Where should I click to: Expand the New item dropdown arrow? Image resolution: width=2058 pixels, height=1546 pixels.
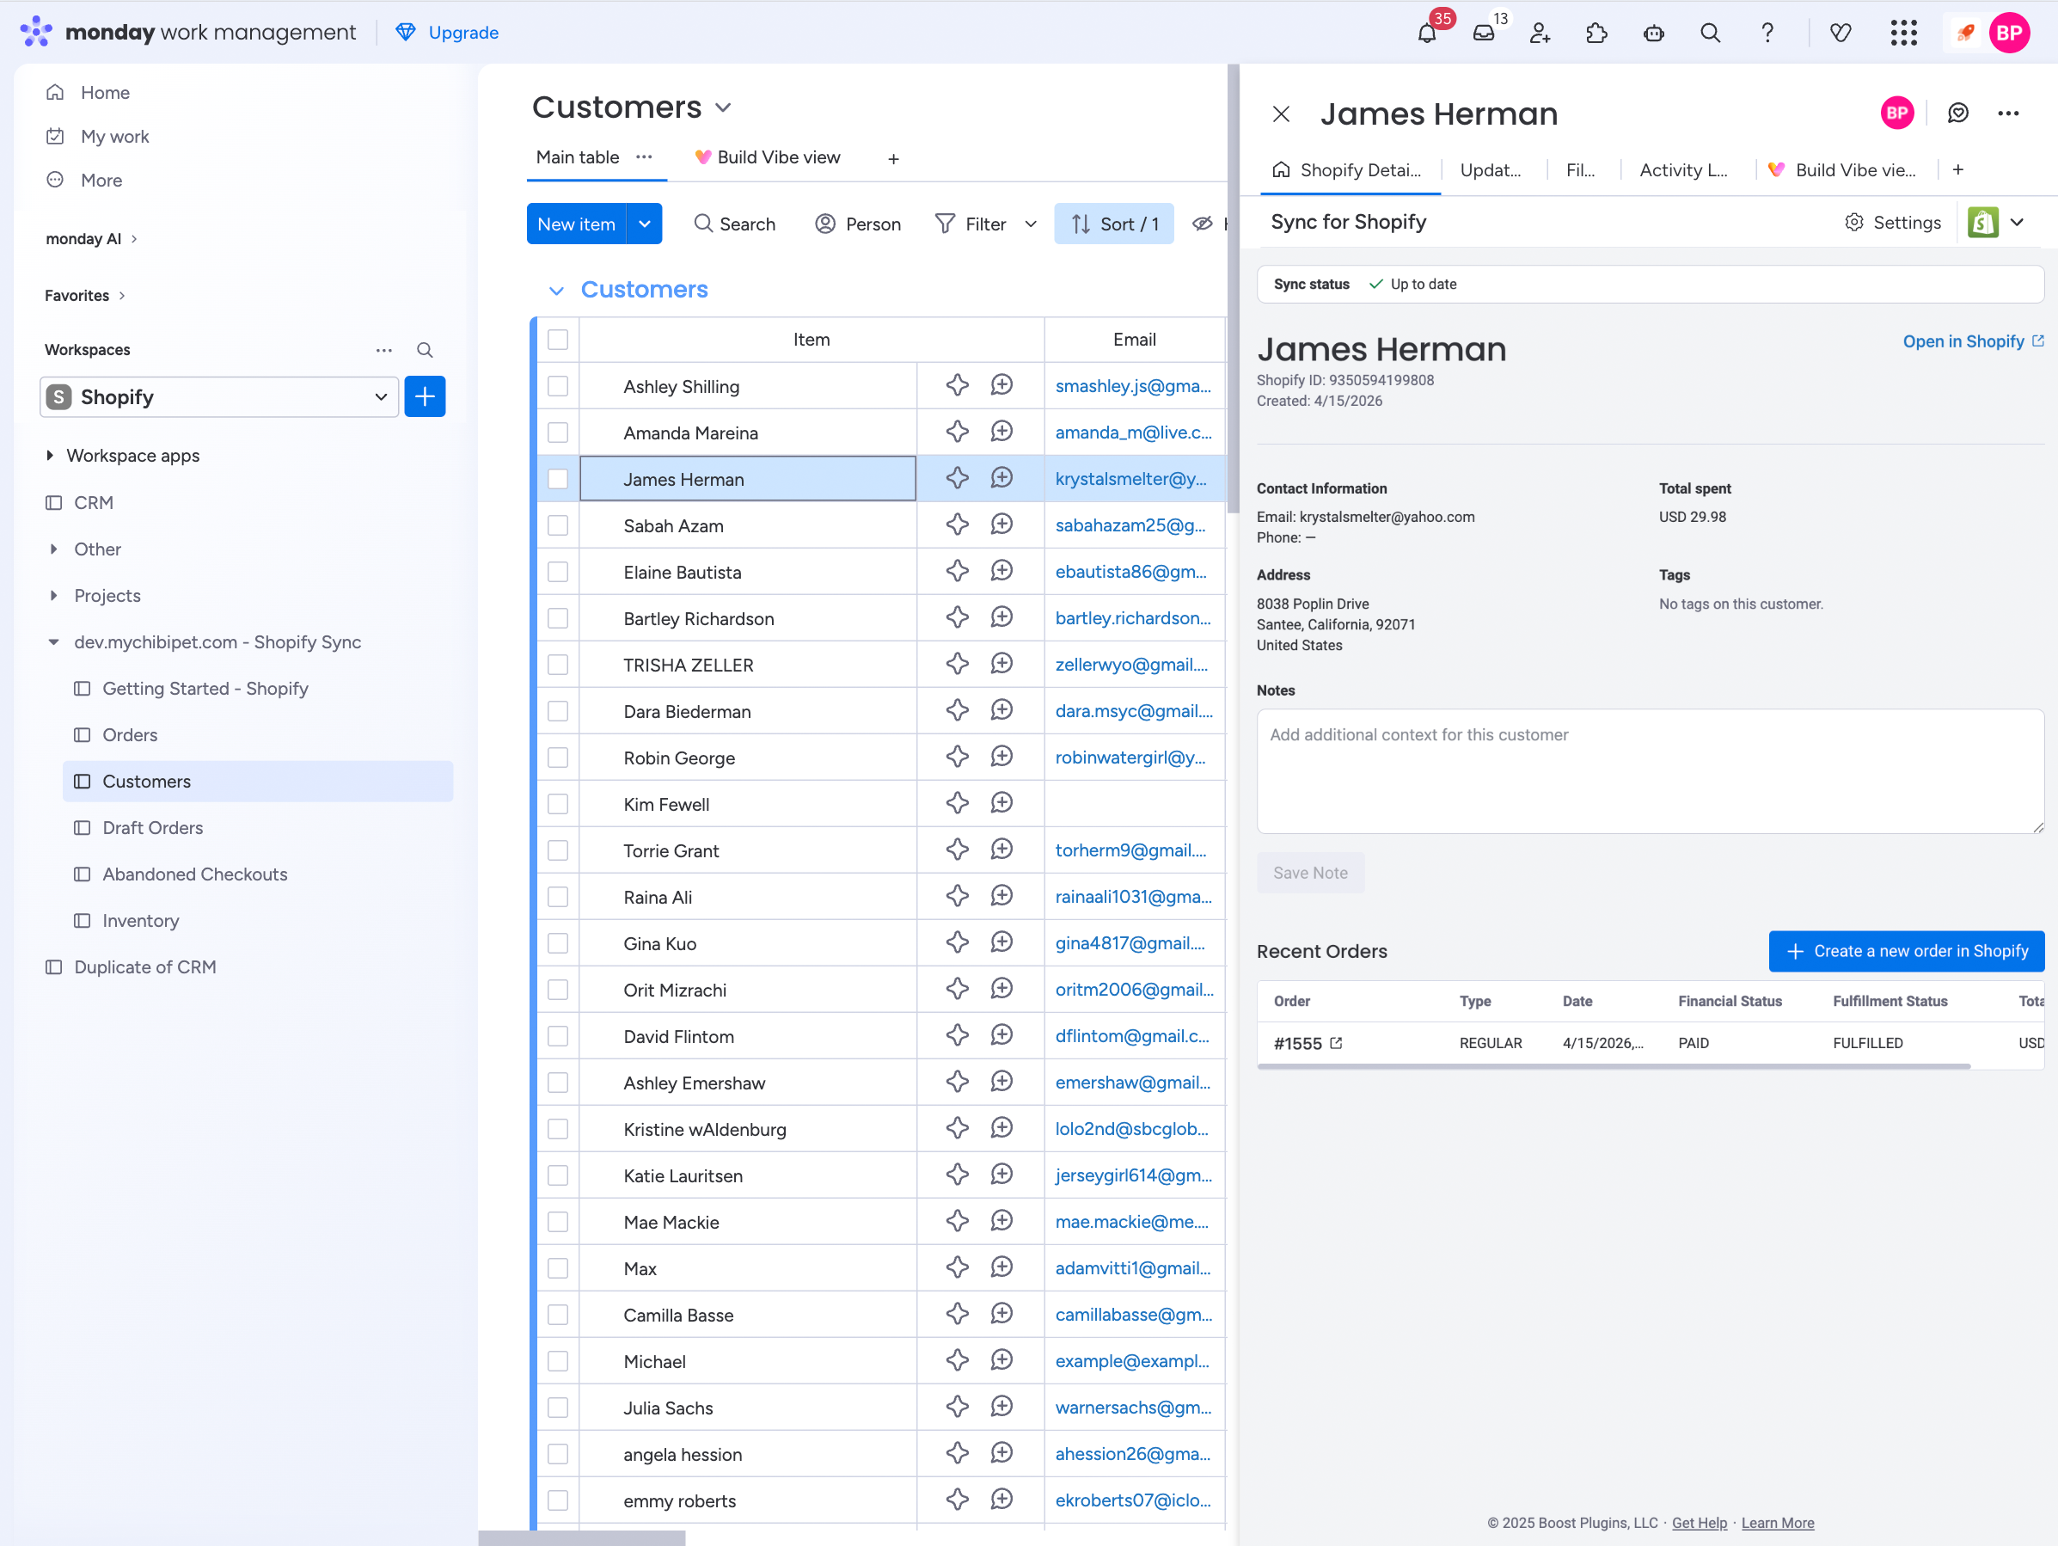[644, 224]
